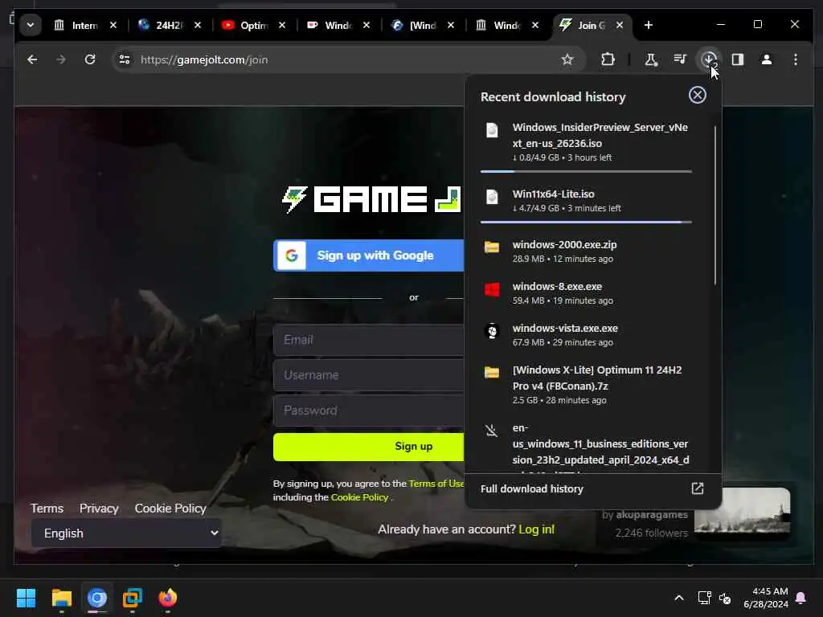Click the Optimum 11 7z folder icon
The height and width of the screenshot is (617, 823).
click(492, 373)
